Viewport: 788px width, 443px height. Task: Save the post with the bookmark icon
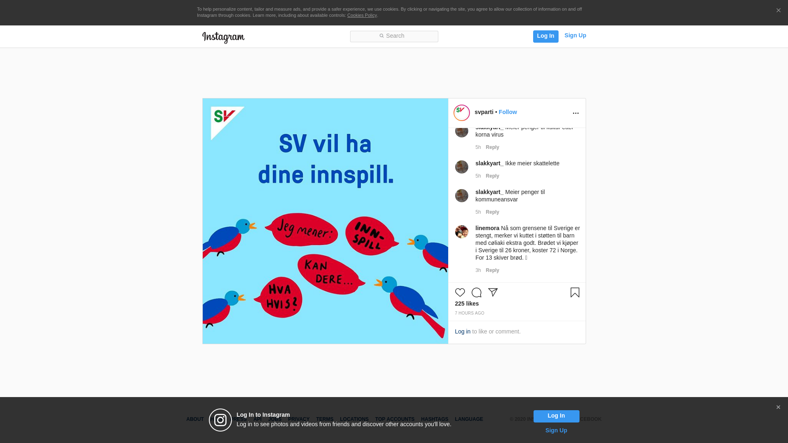[575, 292]
